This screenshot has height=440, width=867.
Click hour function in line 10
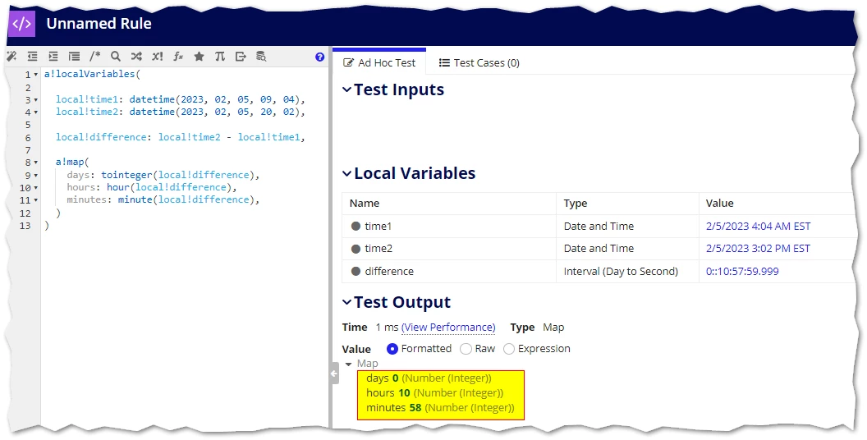click(x=117, y=188)
